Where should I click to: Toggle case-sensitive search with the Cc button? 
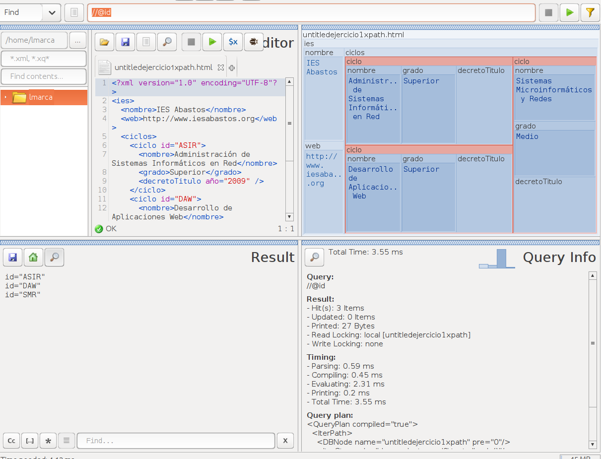click(11, 441)
